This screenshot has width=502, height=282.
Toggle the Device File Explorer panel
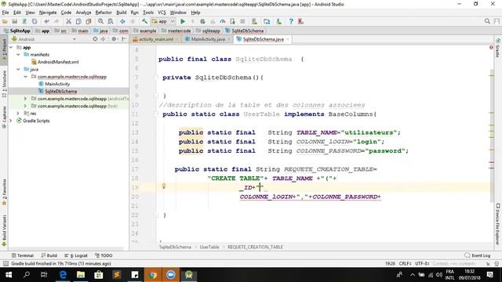[x=498, y=224]
